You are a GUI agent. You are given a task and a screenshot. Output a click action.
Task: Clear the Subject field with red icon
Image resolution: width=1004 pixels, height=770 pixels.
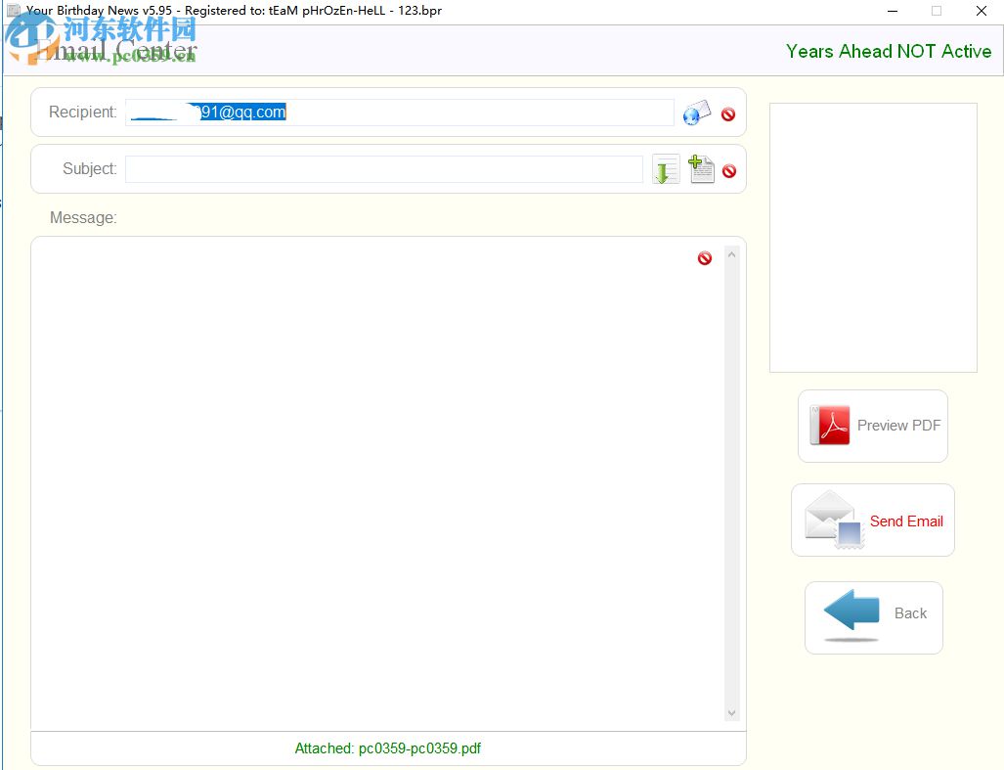(728, 171)
